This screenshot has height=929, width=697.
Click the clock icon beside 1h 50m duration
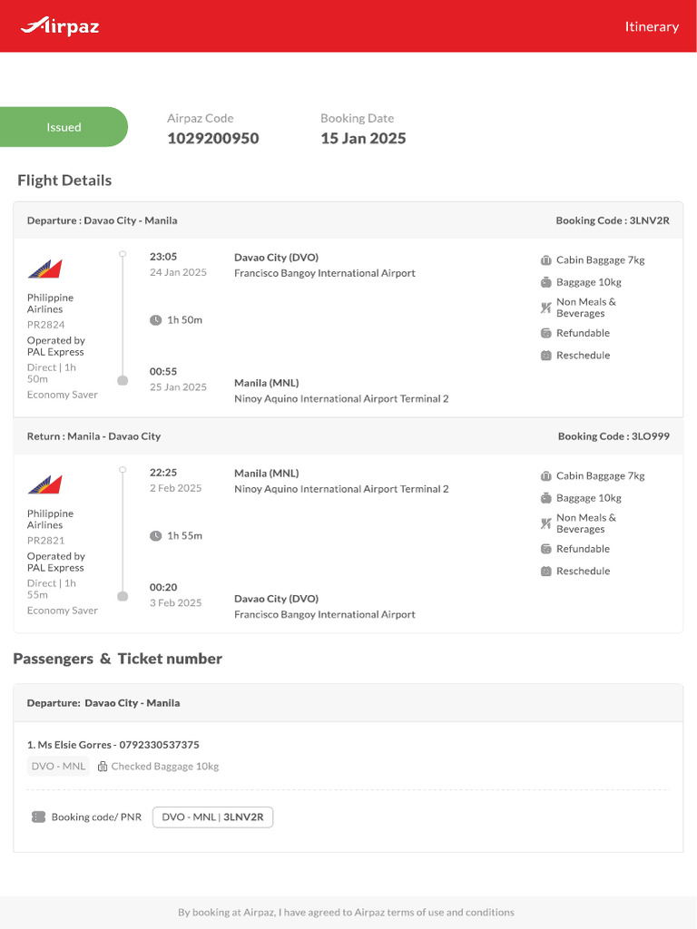156,320
